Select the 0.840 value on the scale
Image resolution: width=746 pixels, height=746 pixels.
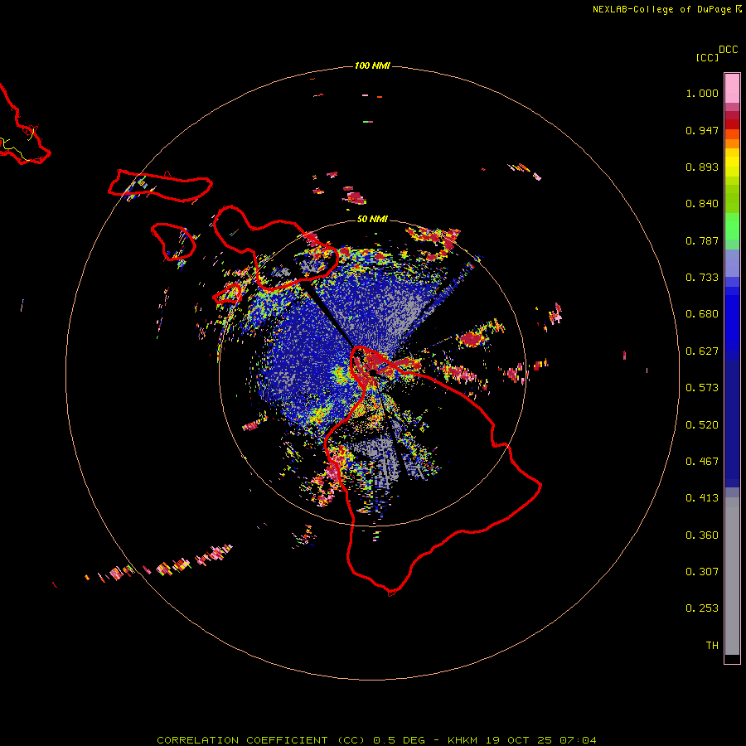(702, 204)
